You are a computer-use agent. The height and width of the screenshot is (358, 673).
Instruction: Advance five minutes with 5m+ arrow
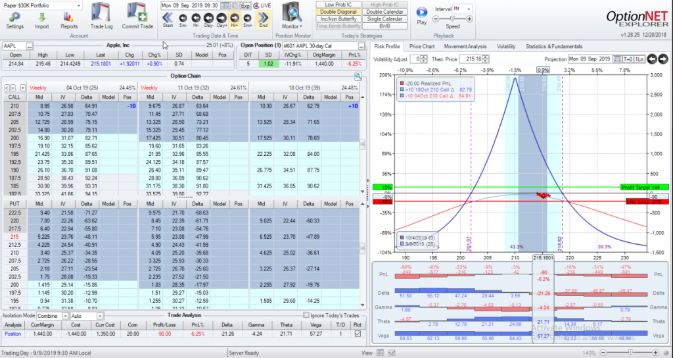pyautogui.click(x=247, y=18)
